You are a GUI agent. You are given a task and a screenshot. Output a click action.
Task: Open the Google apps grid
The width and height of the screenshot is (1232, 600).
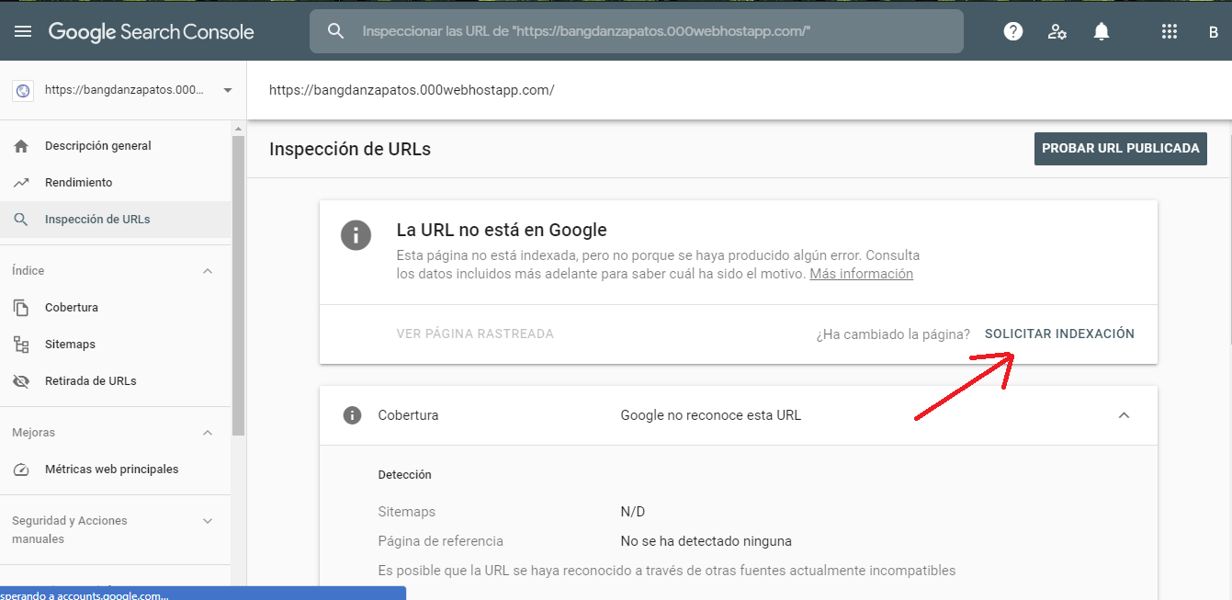pyautogui.click(x=1170, y=31)
